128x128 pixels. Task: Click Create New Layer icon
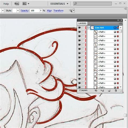(109, 90)
